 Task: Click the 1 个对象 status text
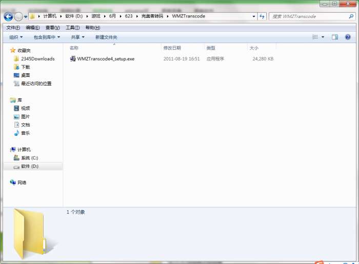coord(75,212)
